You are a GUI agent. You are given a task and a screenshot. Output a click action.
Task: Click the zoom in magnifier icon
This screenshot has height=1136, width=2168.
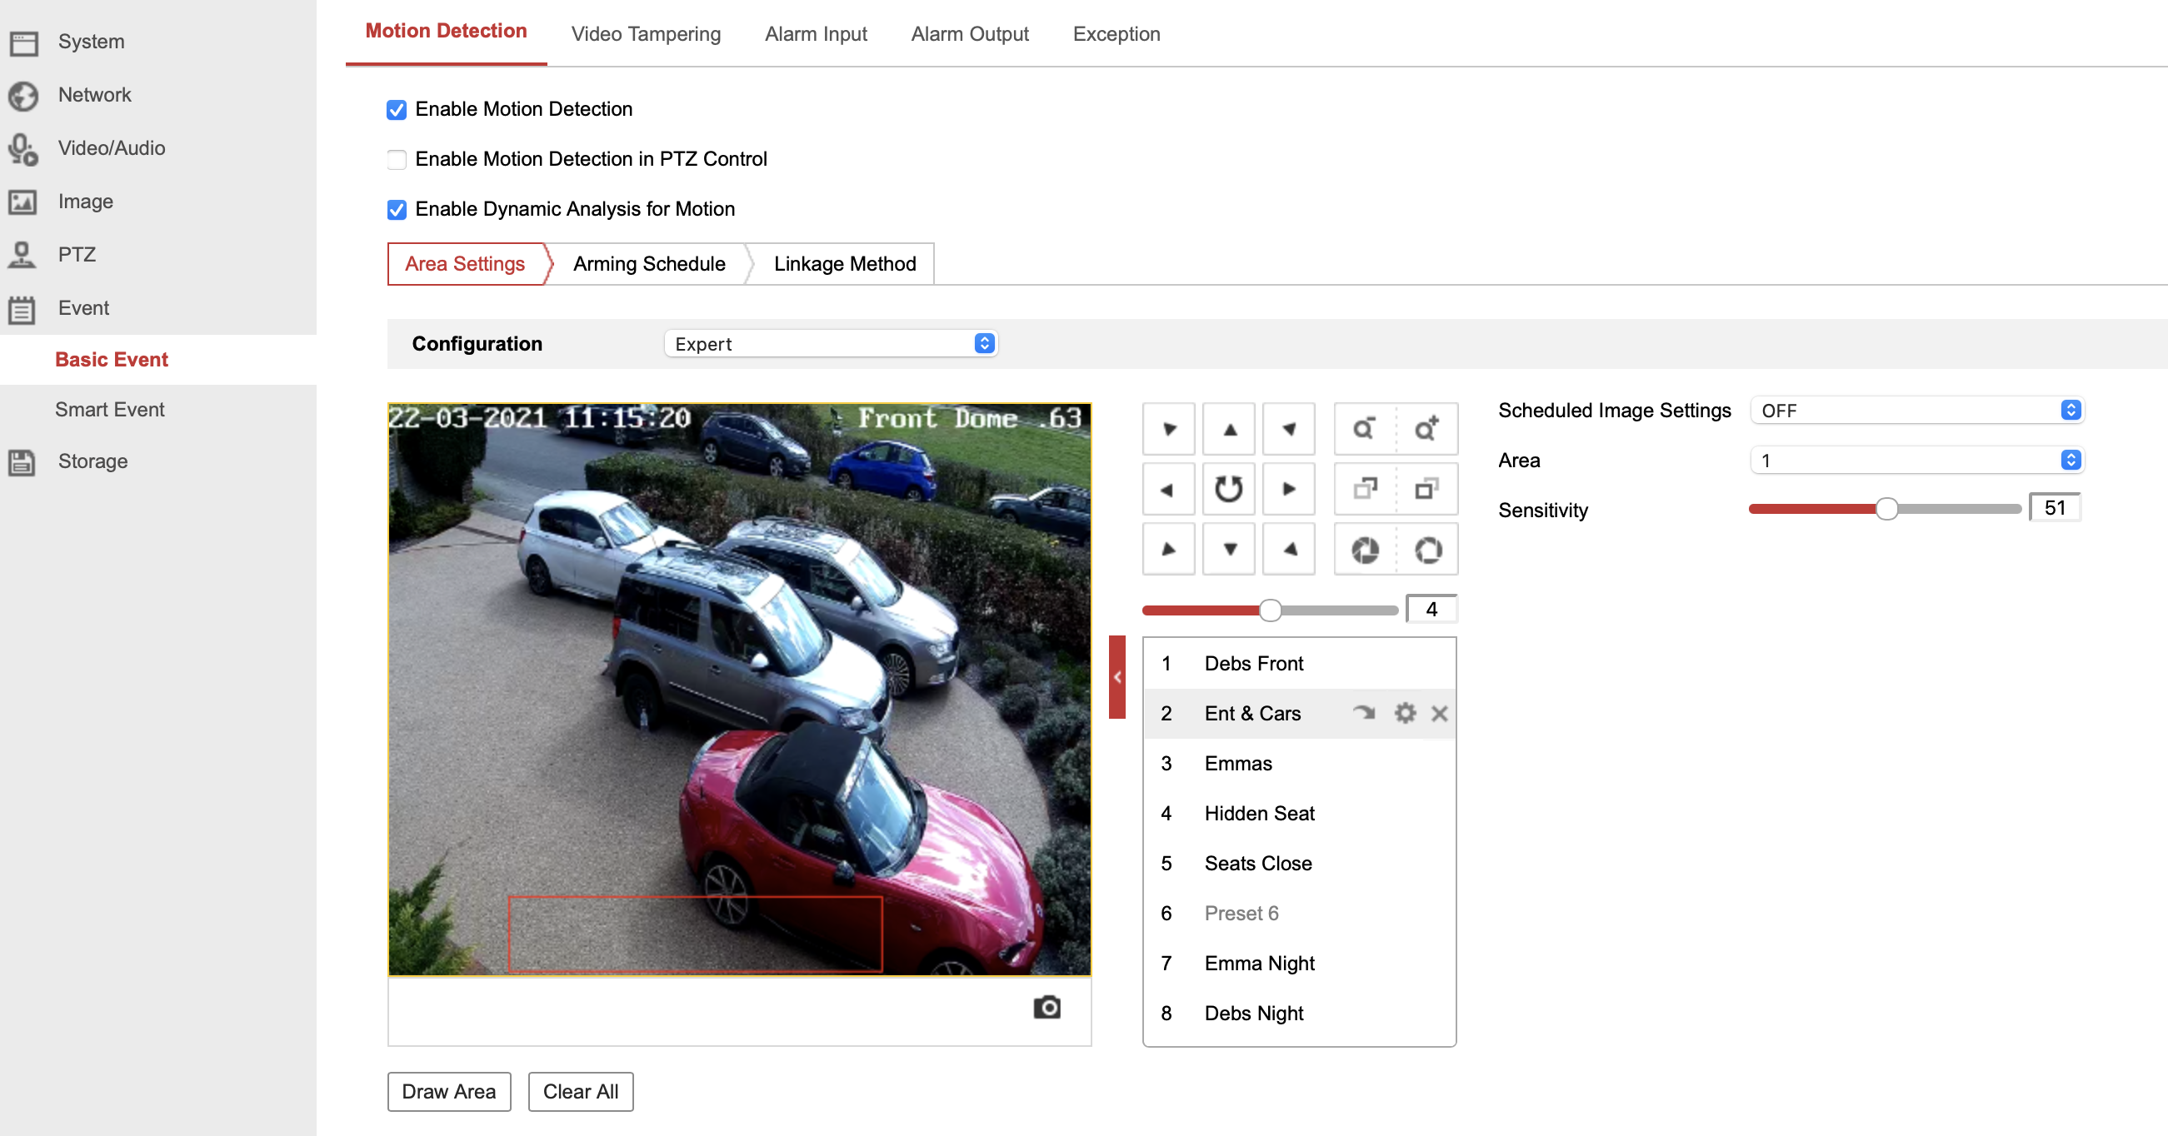pos(1426,429)
